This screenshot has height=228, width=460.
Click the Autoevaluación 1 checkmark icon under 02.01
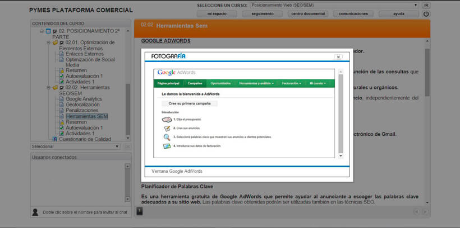pos(61,76)
